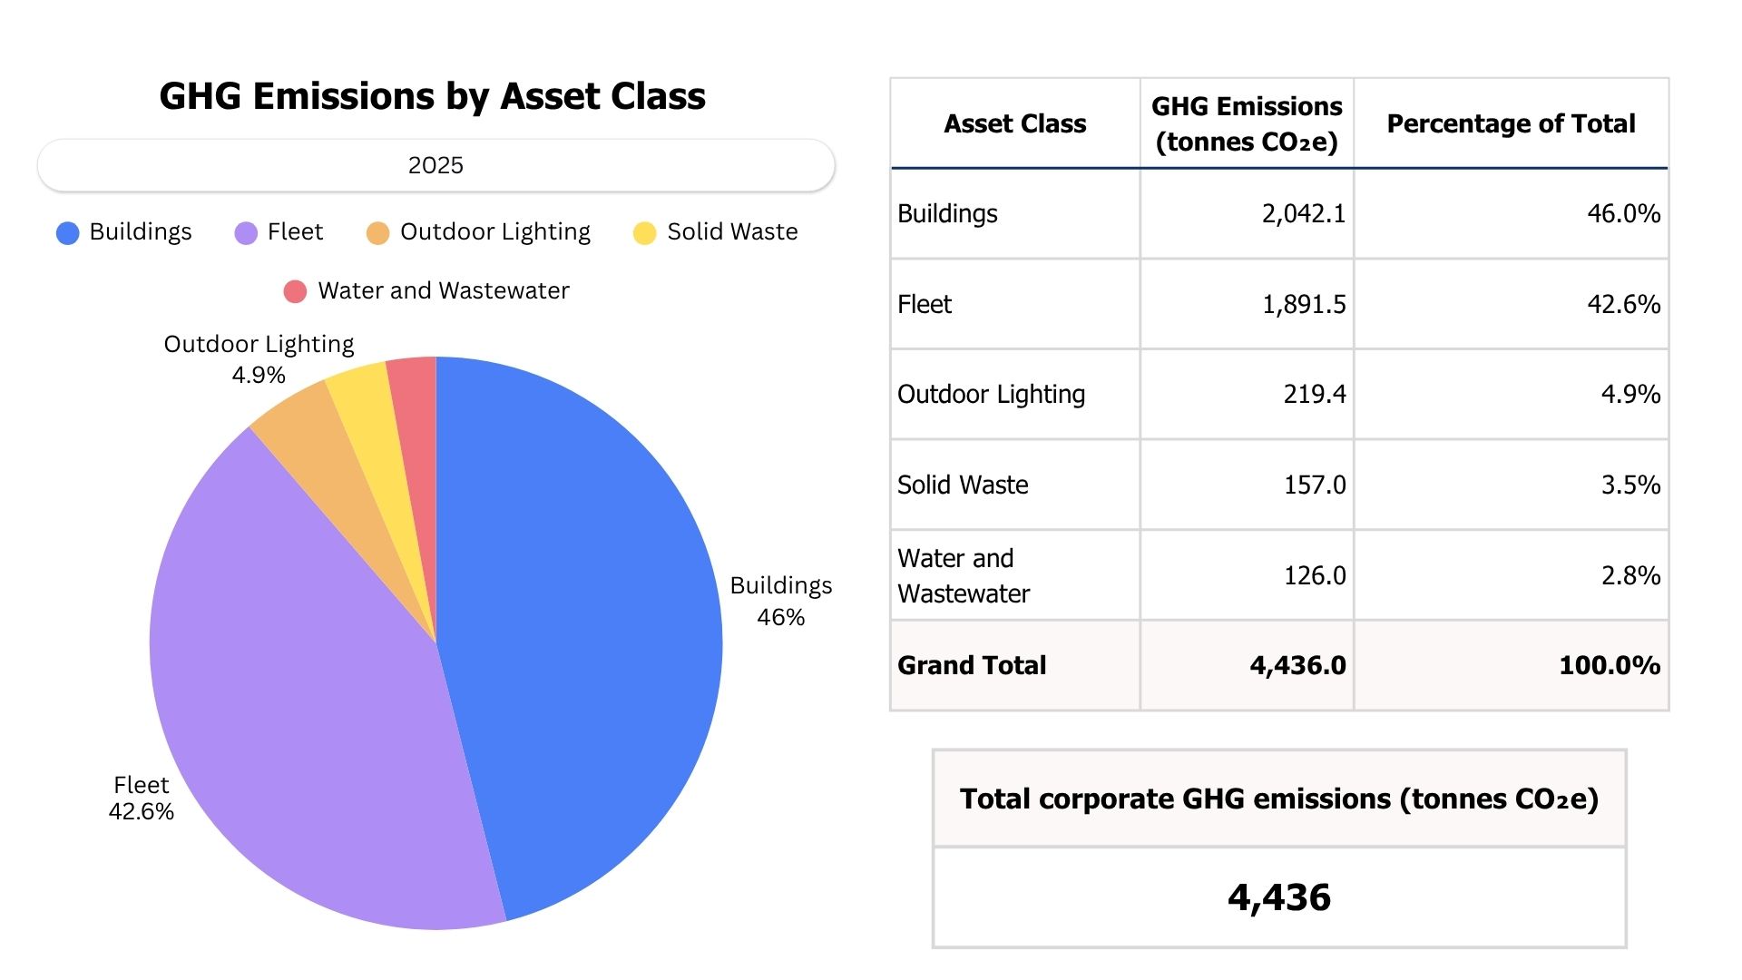Viewport: 1742px width, 980px height.
Task: Click the 'GHG Emissions by Asset Class' chart title
Action: 432,96
